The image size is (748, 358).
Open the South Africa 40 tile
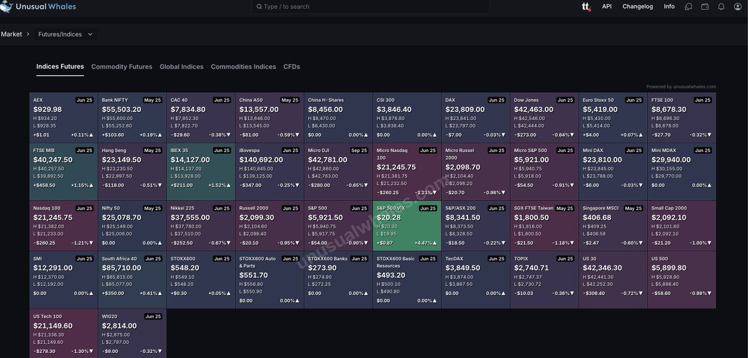tap(132, 281)
